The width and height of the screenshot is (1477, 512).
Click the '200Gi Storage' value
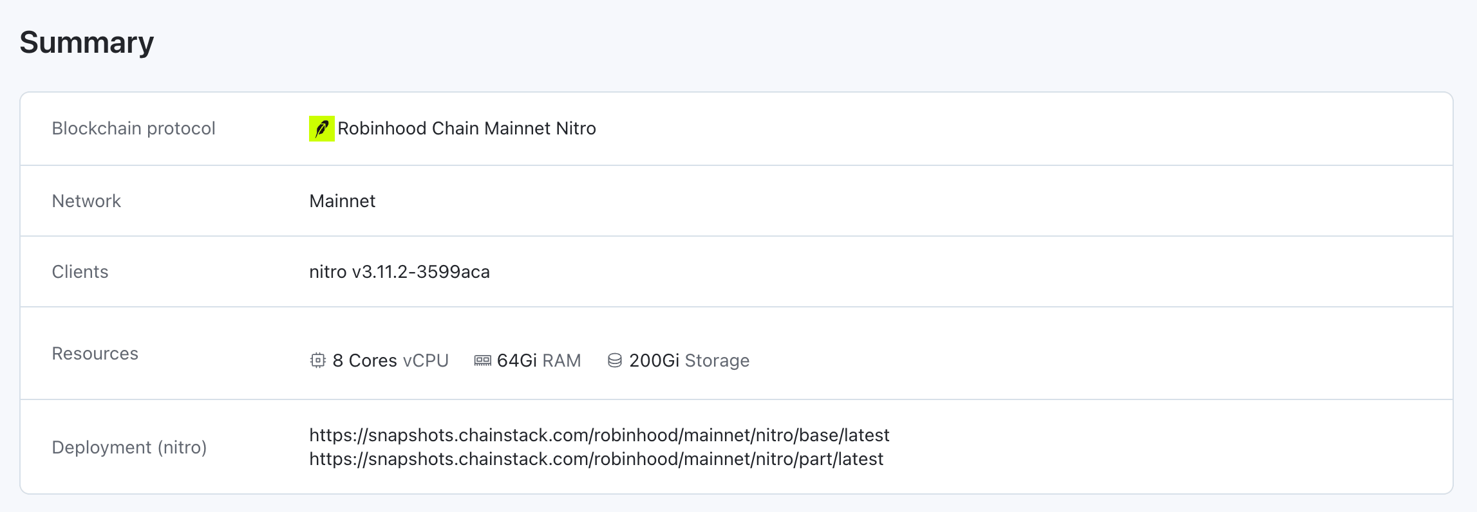coord(690,361)
